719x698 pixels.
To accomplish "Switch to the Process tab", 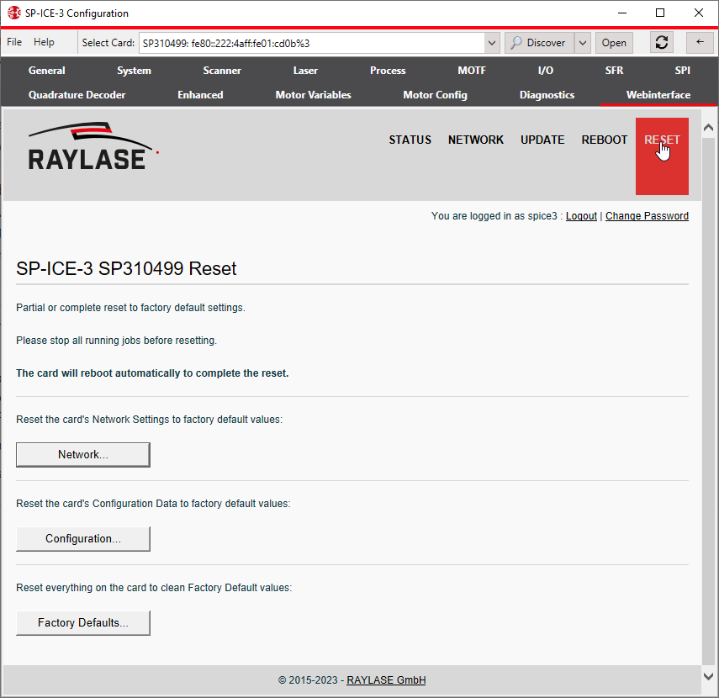I will pyautogui.click(x=388, y=70).
